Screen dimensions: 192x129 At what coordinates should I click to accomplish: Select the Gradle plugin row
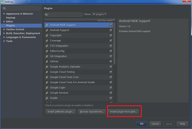pos(79,98)
